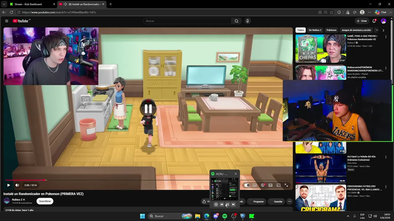394x221 pixels.
Task: Mute the video with the volume icon
Action: (17, 185)
